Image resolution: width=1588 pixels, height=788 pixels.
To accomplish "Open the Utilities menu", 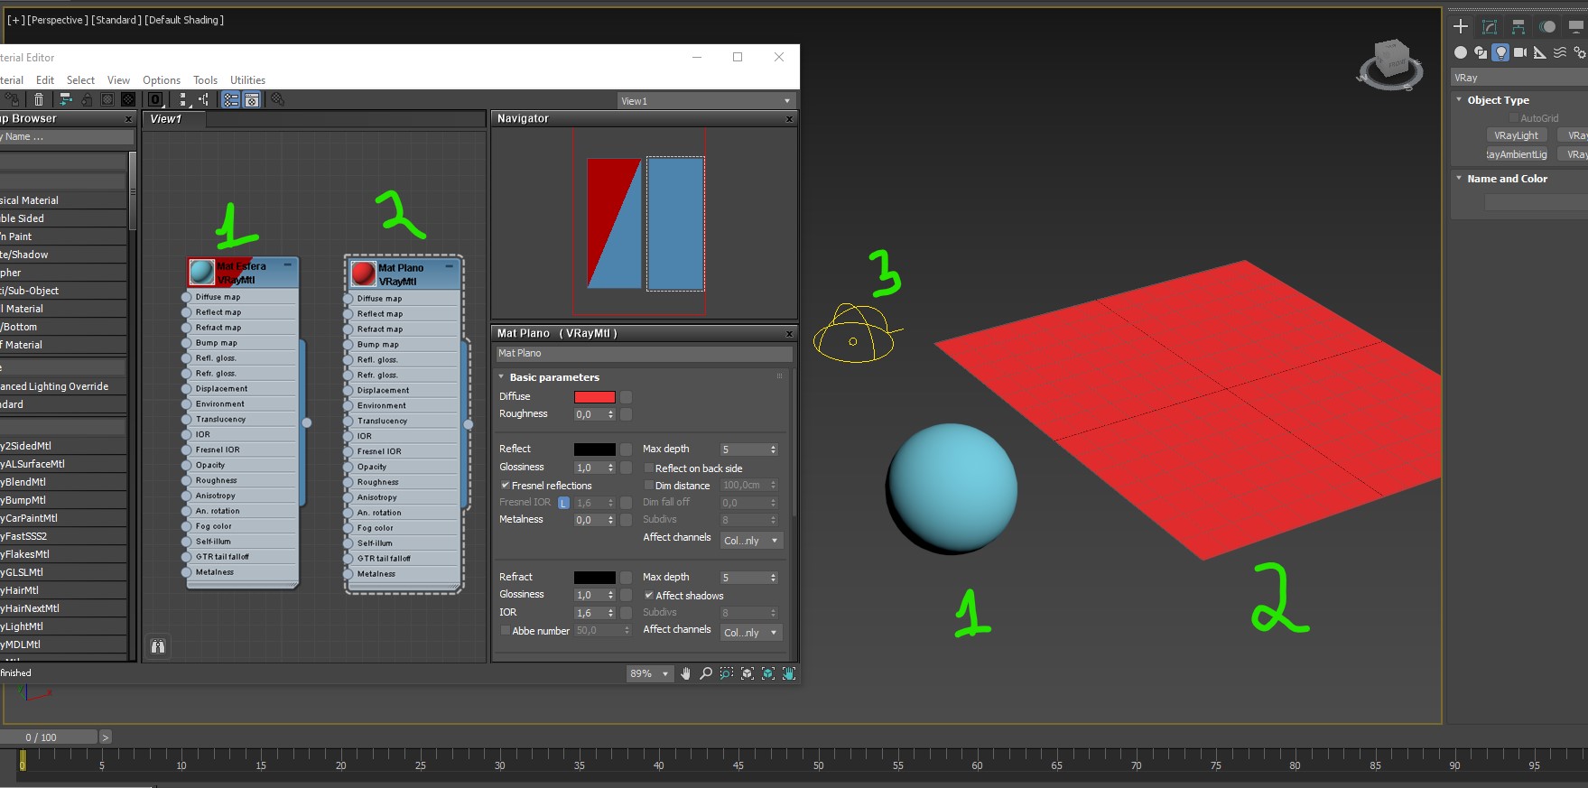I will click(247, 80).
